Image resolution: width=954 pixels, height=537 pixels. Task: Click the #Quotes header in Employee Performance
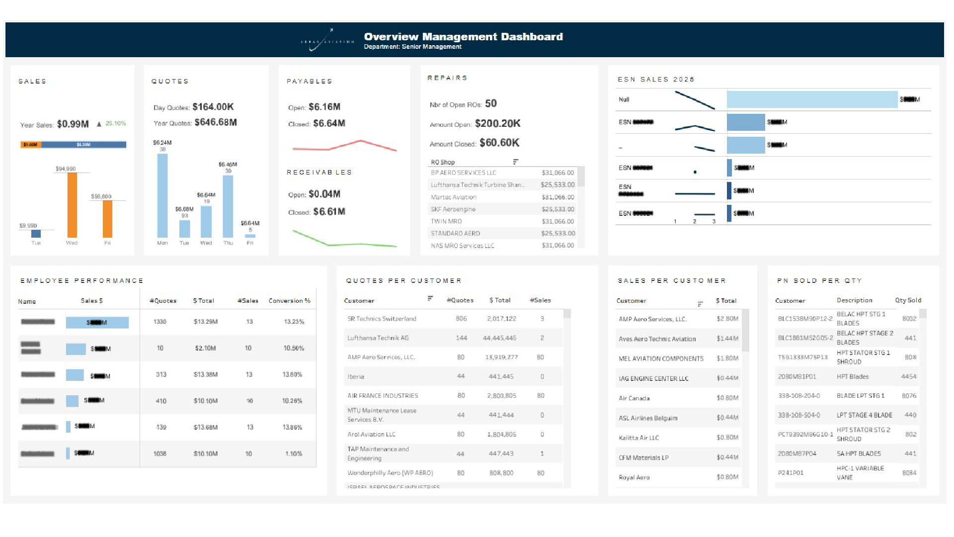click(x=163, y=301)
